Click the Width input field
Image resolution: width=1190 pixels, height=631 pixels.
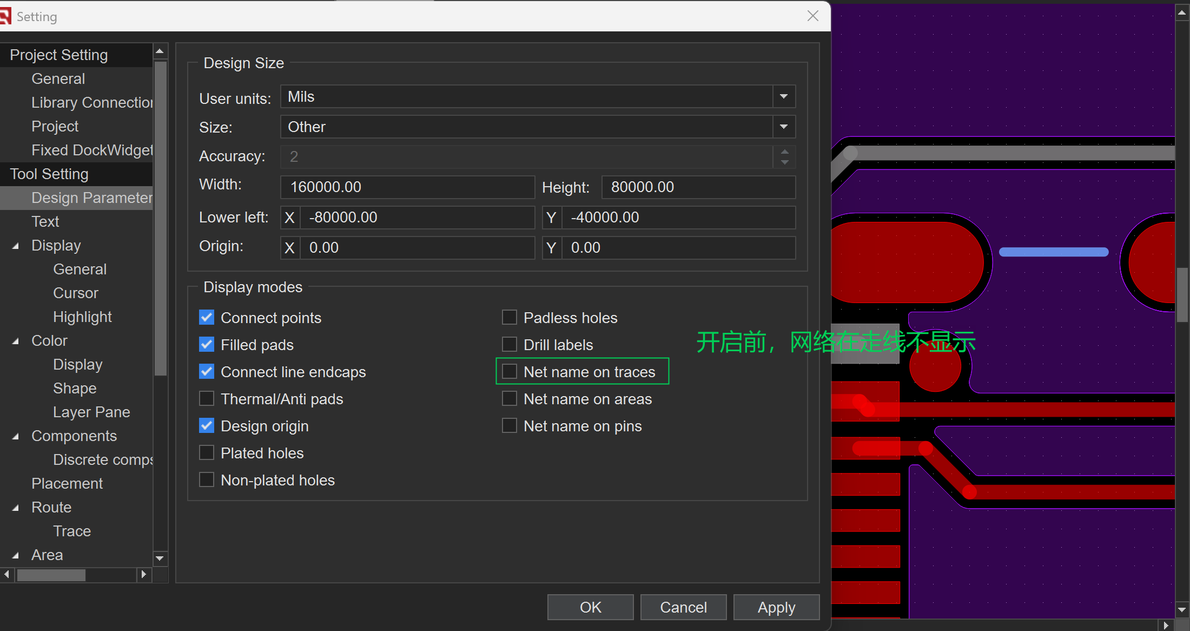coord(407,187)
